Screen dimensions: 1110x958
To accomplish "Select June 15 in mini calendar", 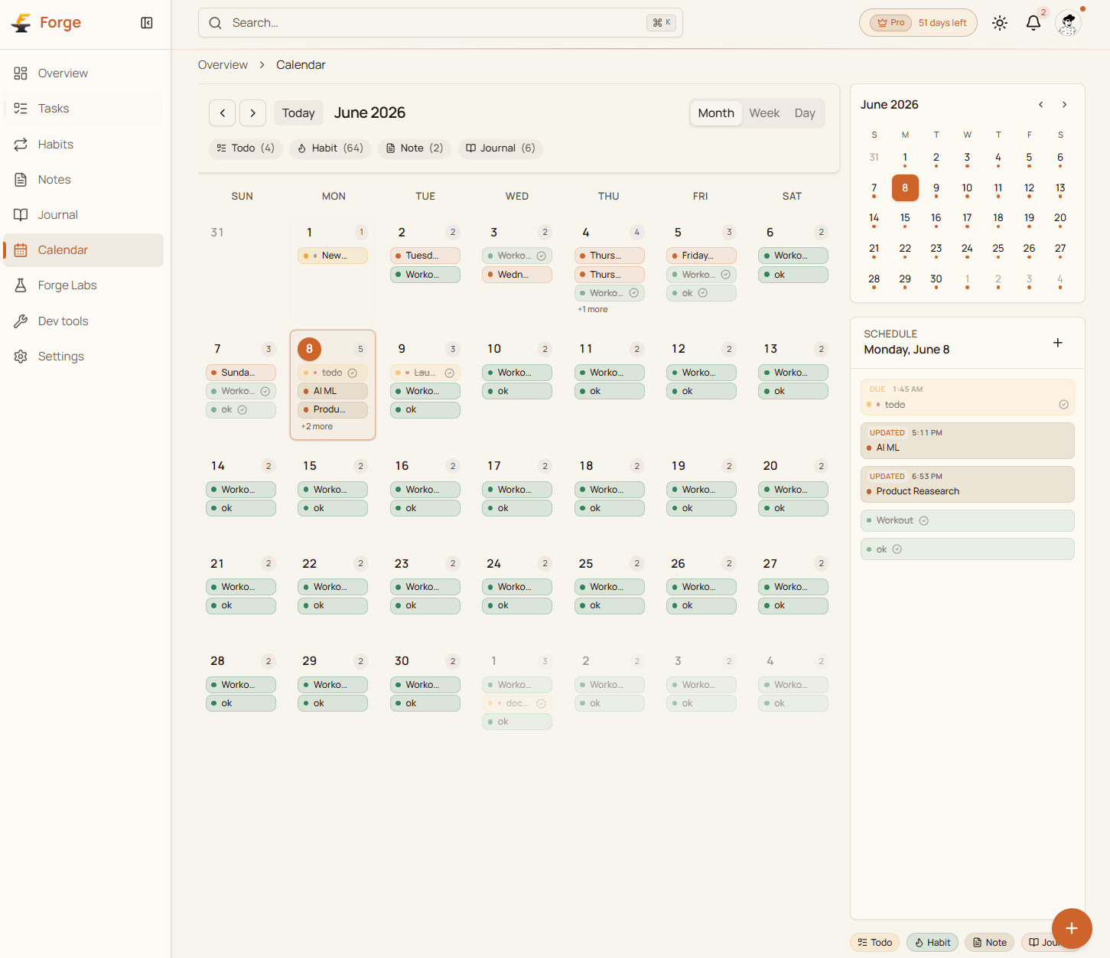I will (905, 219).
